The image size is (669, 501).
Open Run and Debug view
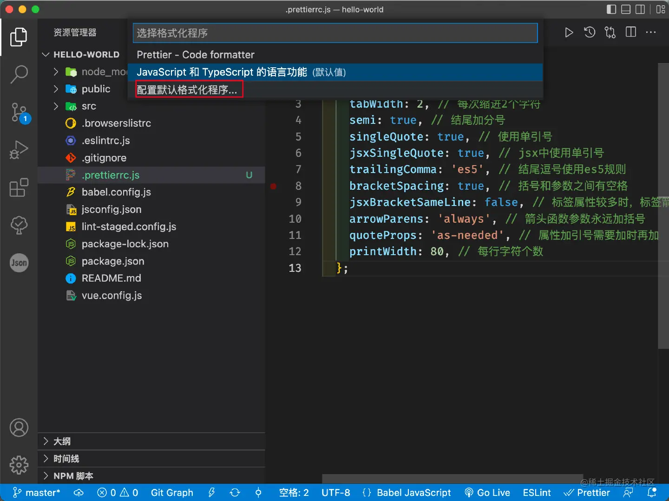pyautogui.click(x=19, y=150)
